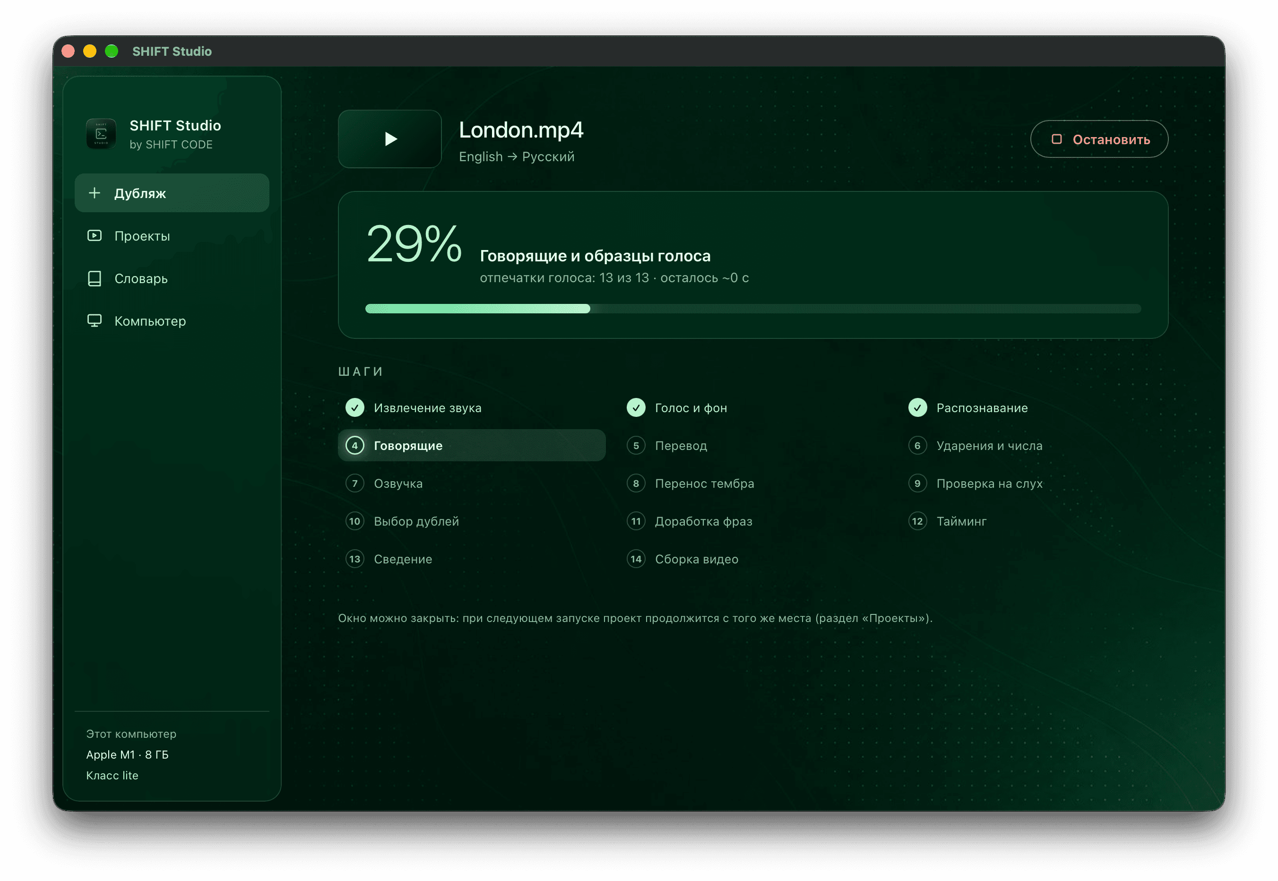Viewport: 1278px width, 881px height.
Task: Play the London.mp4 video thumbnail
Action: pyautogui.click(x=390, y=138)
